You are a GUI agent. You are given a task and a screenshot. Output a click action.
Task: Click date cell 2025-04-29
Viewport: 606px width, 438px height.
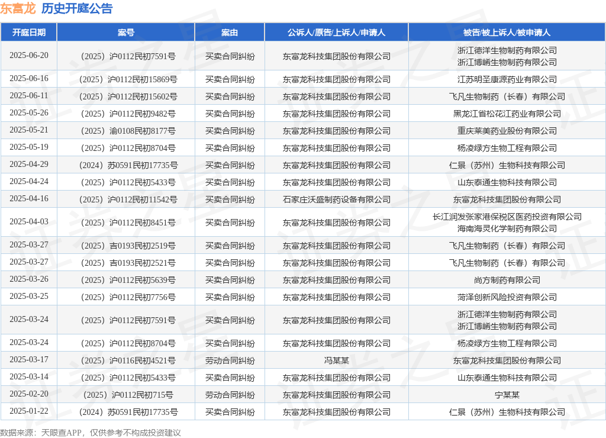(29, 165)
